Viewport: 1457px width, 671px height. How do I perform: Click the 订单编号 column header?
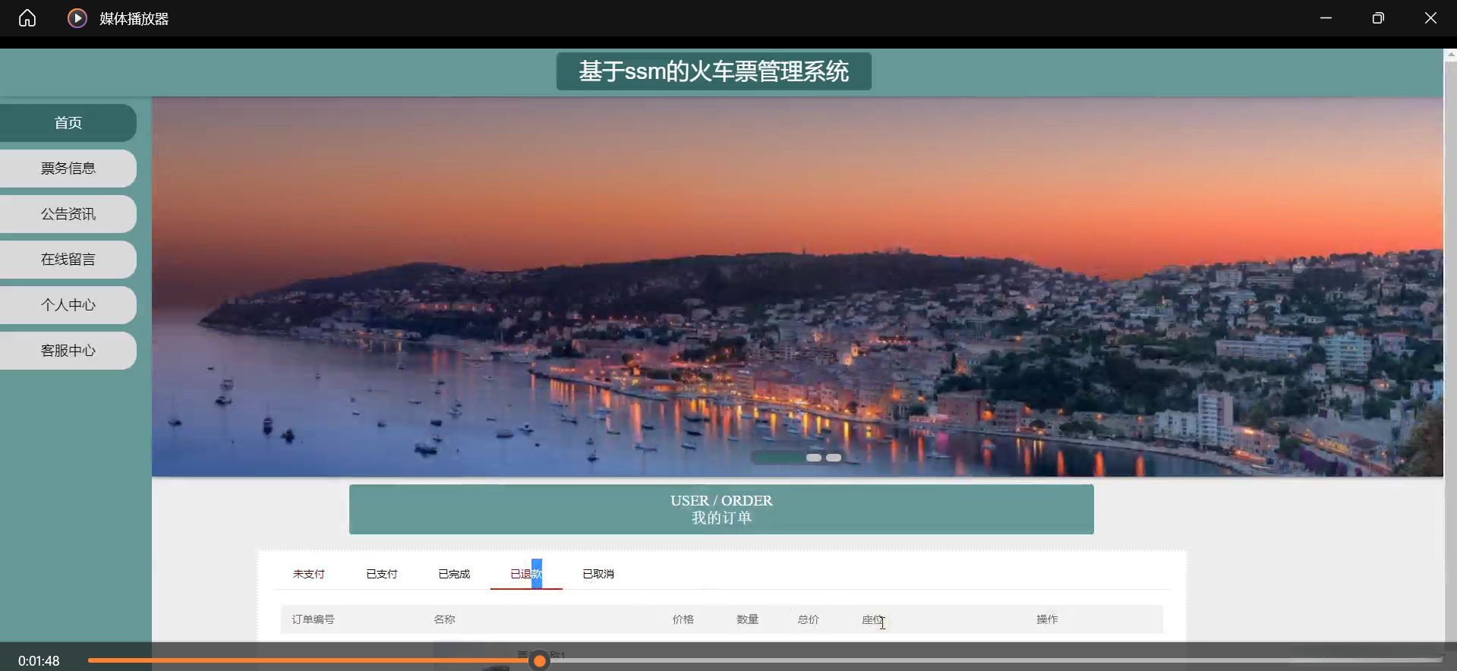(313, 619)
